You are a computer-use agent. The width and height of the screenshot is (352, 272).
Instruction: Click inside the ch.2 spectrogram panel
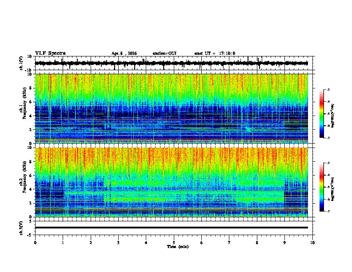click(x=172, y=182)
